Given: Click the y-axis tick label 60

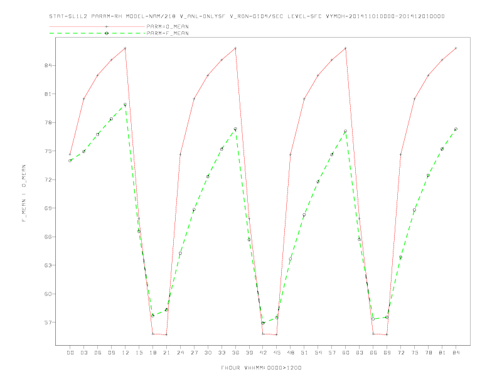Looking at the screenshot, I should (x=48, y=294).
